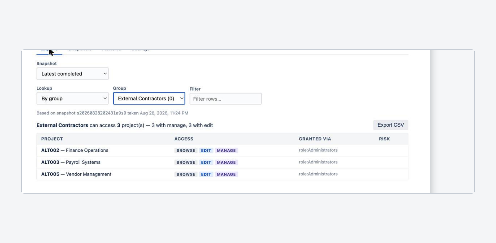This screenshot has height=243, width=496.
Task: Click the snapshot ID s20260828202431a9s9 text
Action: pos(101,113)
